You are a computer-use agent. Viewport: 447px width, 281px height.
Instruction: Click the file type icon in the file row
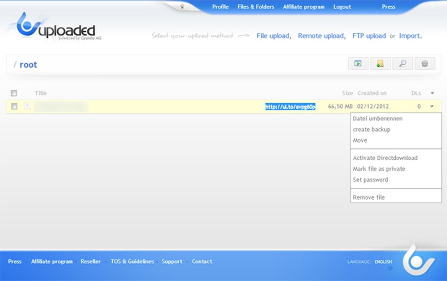[x=27, y=106]
